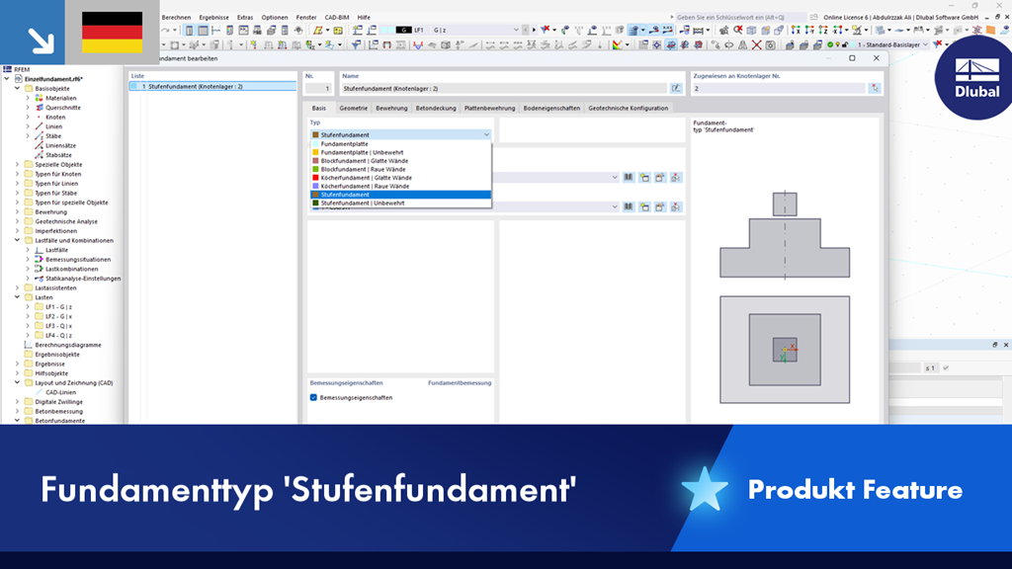Expand the Geotechnische Analyse tree node
The height and width of the screenshot is (569, 1012).
pyautogui.click(x=18, y=221)
